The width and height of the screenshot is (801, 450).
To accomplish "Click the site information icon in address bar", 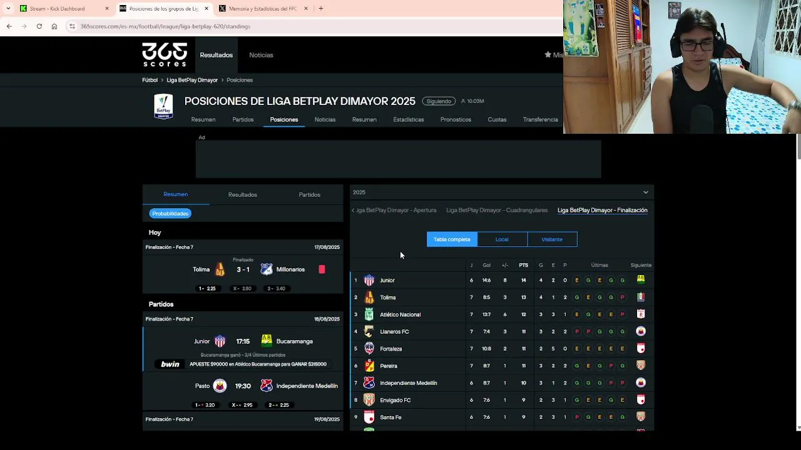I will click(72, 26).
